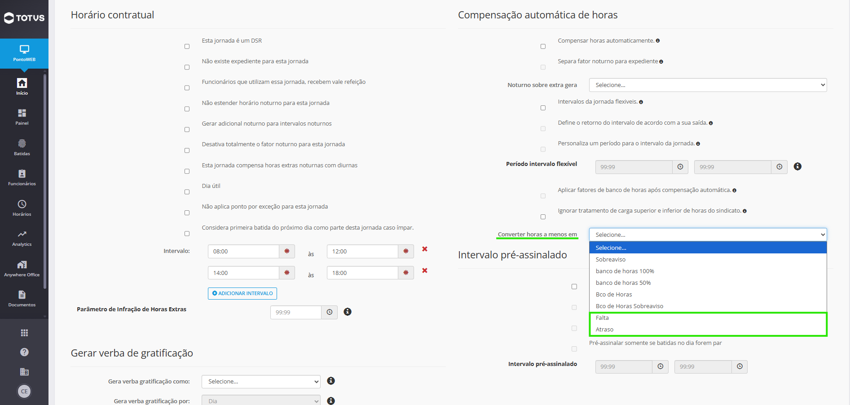Check 'Desativa totalmente o fator noturno'
The width and height of the screenshot is (850, 405).
pos(187,150)
